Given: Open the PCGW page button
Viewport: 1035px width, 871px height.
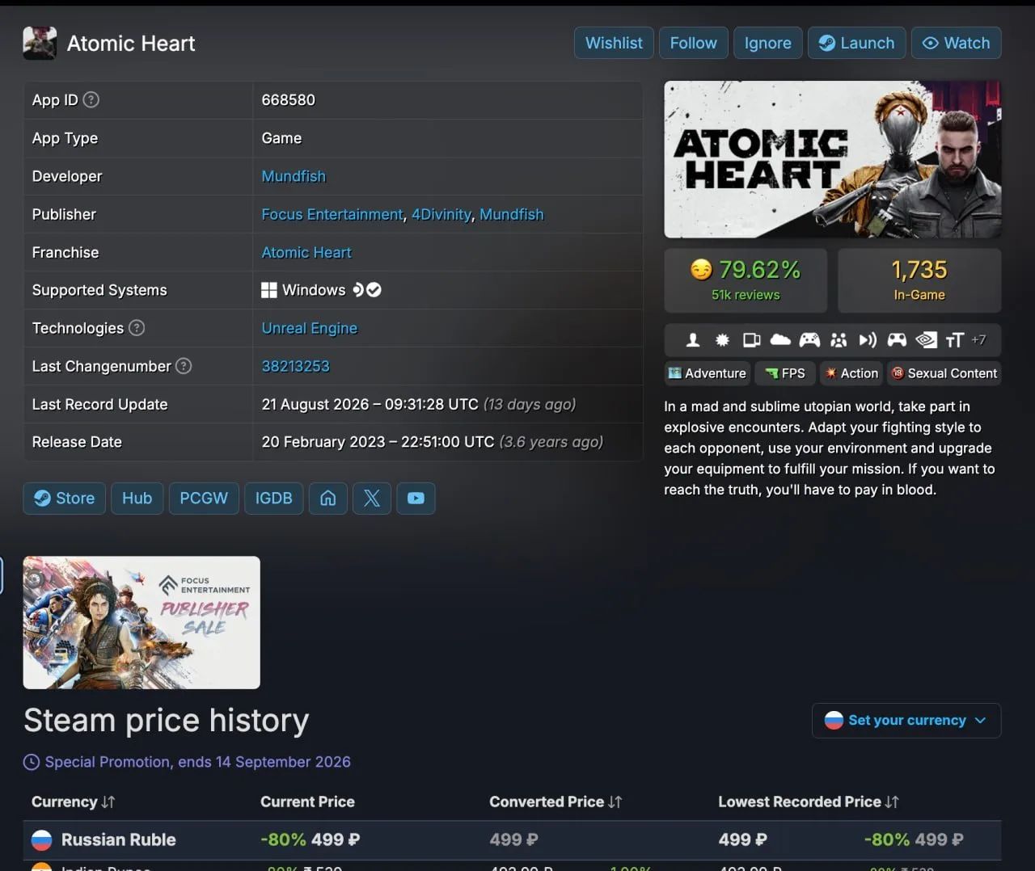Looking at the screenshot, I should 204,499.
